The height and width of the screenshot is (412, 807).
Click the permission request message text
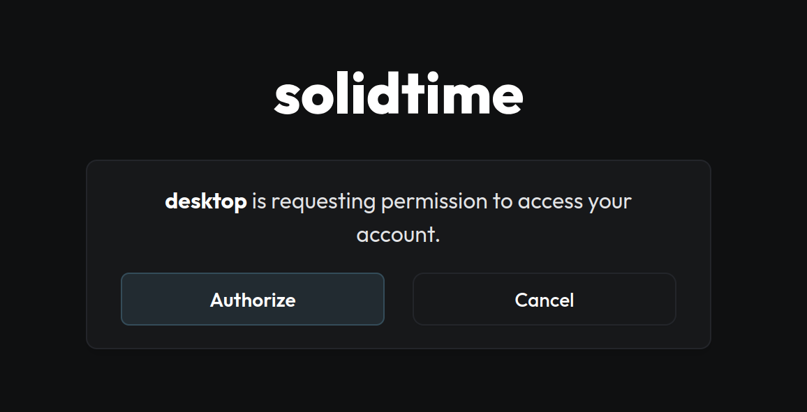click(x=398, y=216)
